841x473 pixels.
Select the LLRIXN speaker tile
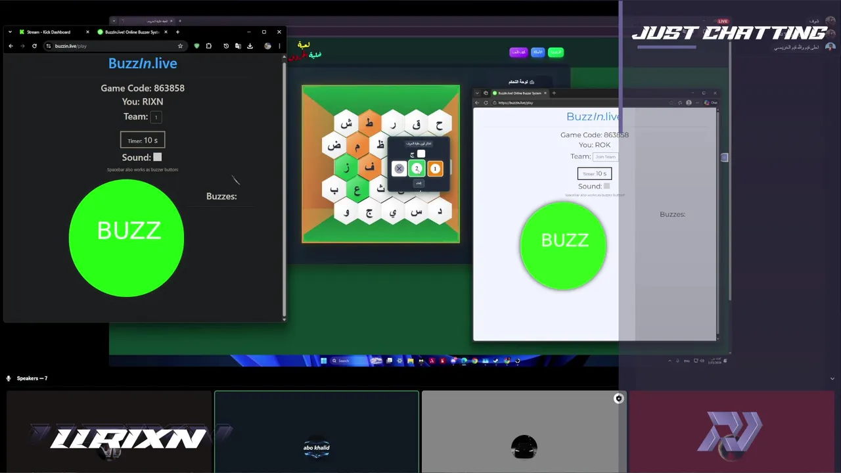[109, 432]
